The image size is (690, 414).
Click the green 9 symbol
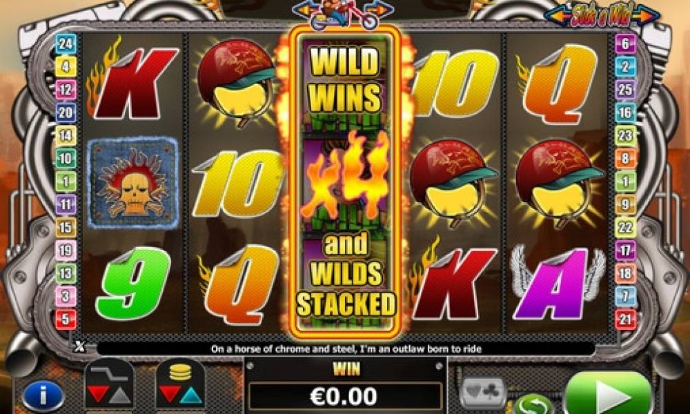[133, 282]
